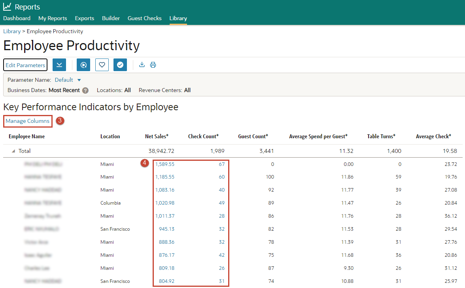Download the report with the download icon
Screen dimensions: 465x288
[x=142, y=65]
